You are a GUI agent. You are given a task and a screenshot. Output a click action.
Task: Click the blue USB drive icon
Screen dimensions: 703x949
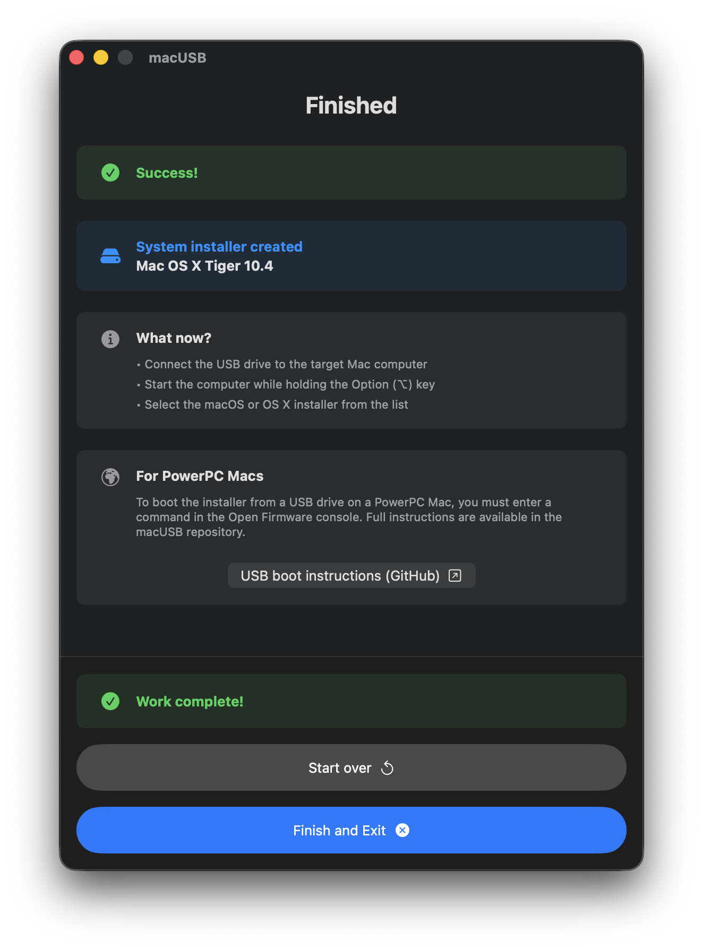(x=110, y=255)
